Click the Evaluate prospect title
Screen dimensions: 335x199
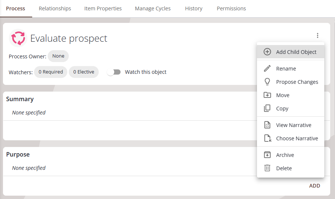click(x=69, y=38)
